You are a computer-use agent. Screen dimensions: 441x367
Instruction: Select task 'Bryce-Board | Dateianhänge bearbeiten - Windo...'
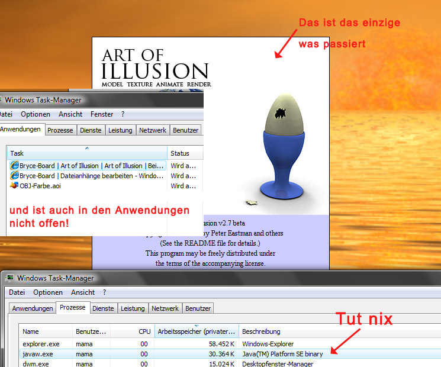87,175
